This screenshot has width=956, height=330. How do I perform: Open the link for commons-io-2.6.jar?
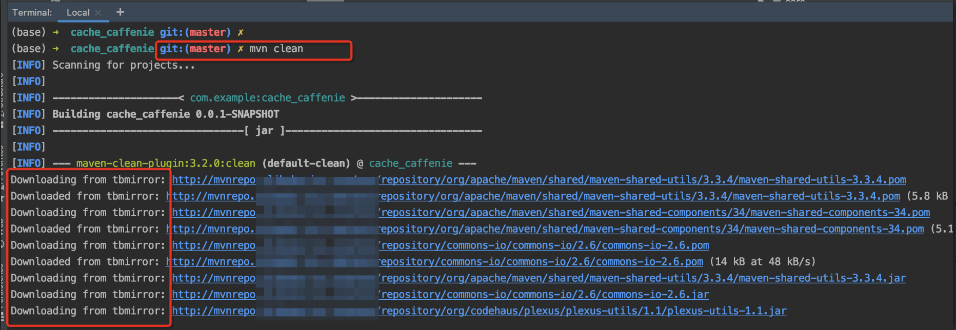pyautogui.click(x=441, y=295)
